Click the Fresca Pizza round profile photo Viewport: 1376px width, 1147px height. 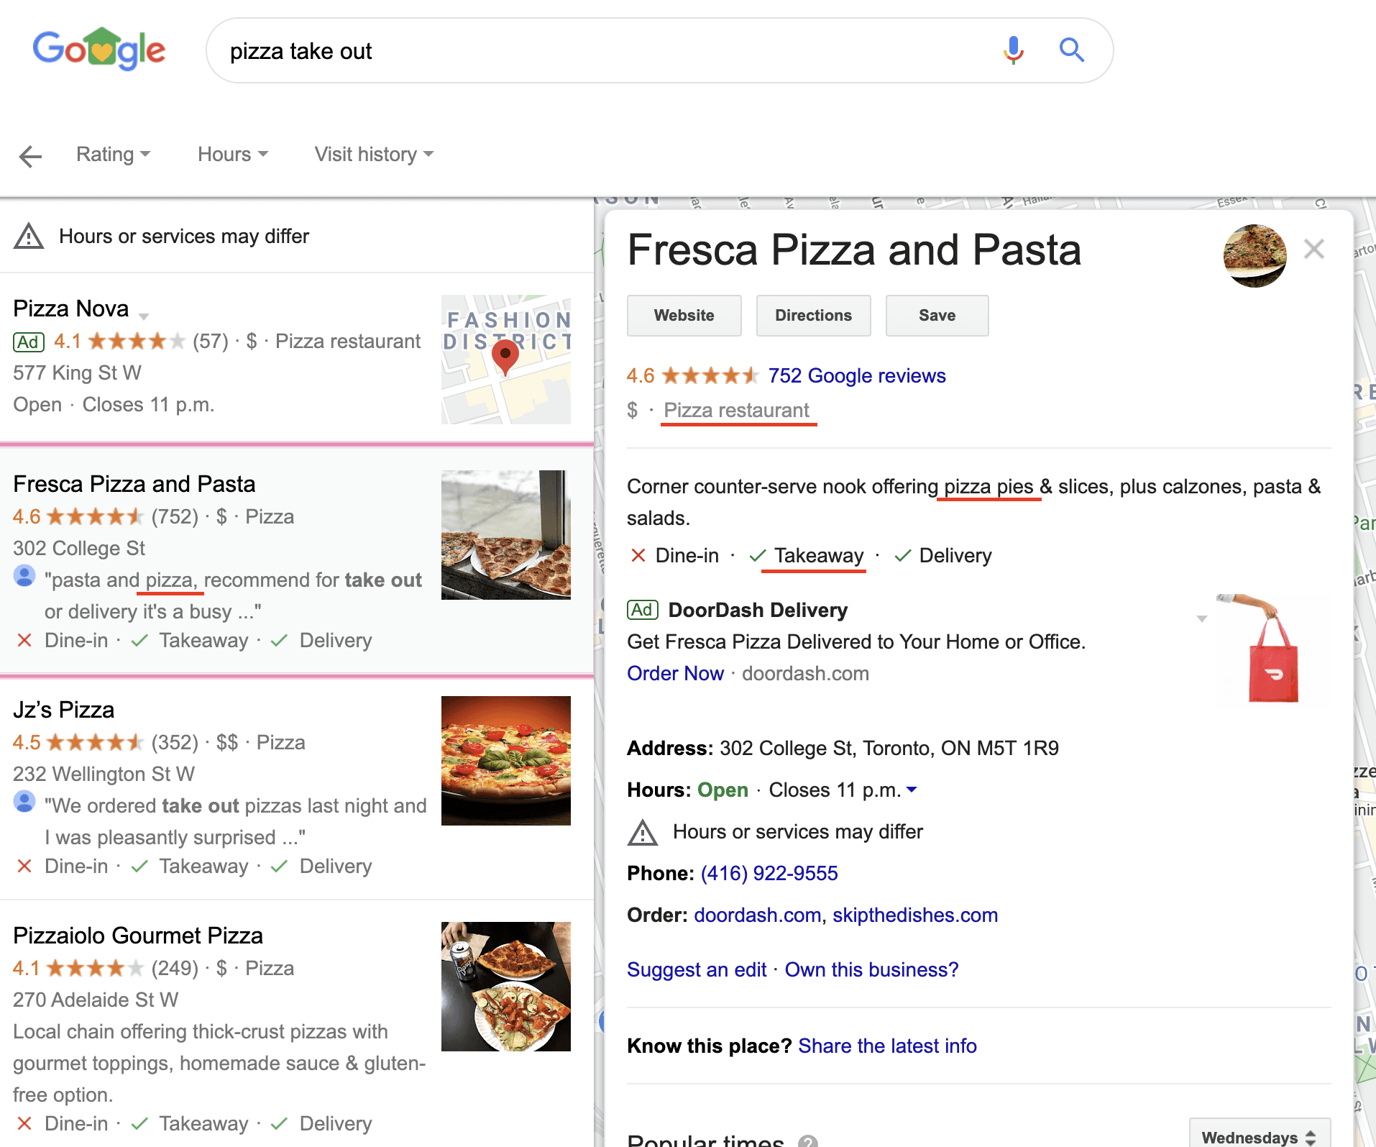[1255, 255]
